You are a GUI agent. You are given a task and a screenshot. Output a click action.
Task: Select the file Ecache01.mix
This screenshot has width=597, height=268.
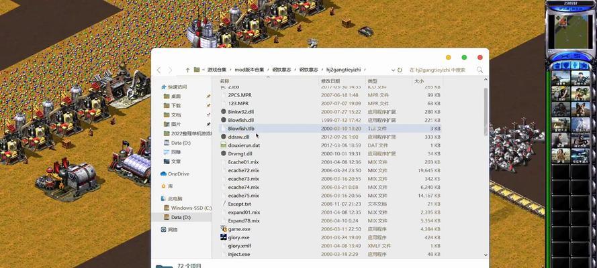click(x=243, y=162)
